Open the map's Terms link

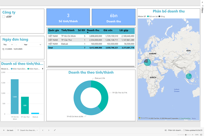tap(194, 118)
